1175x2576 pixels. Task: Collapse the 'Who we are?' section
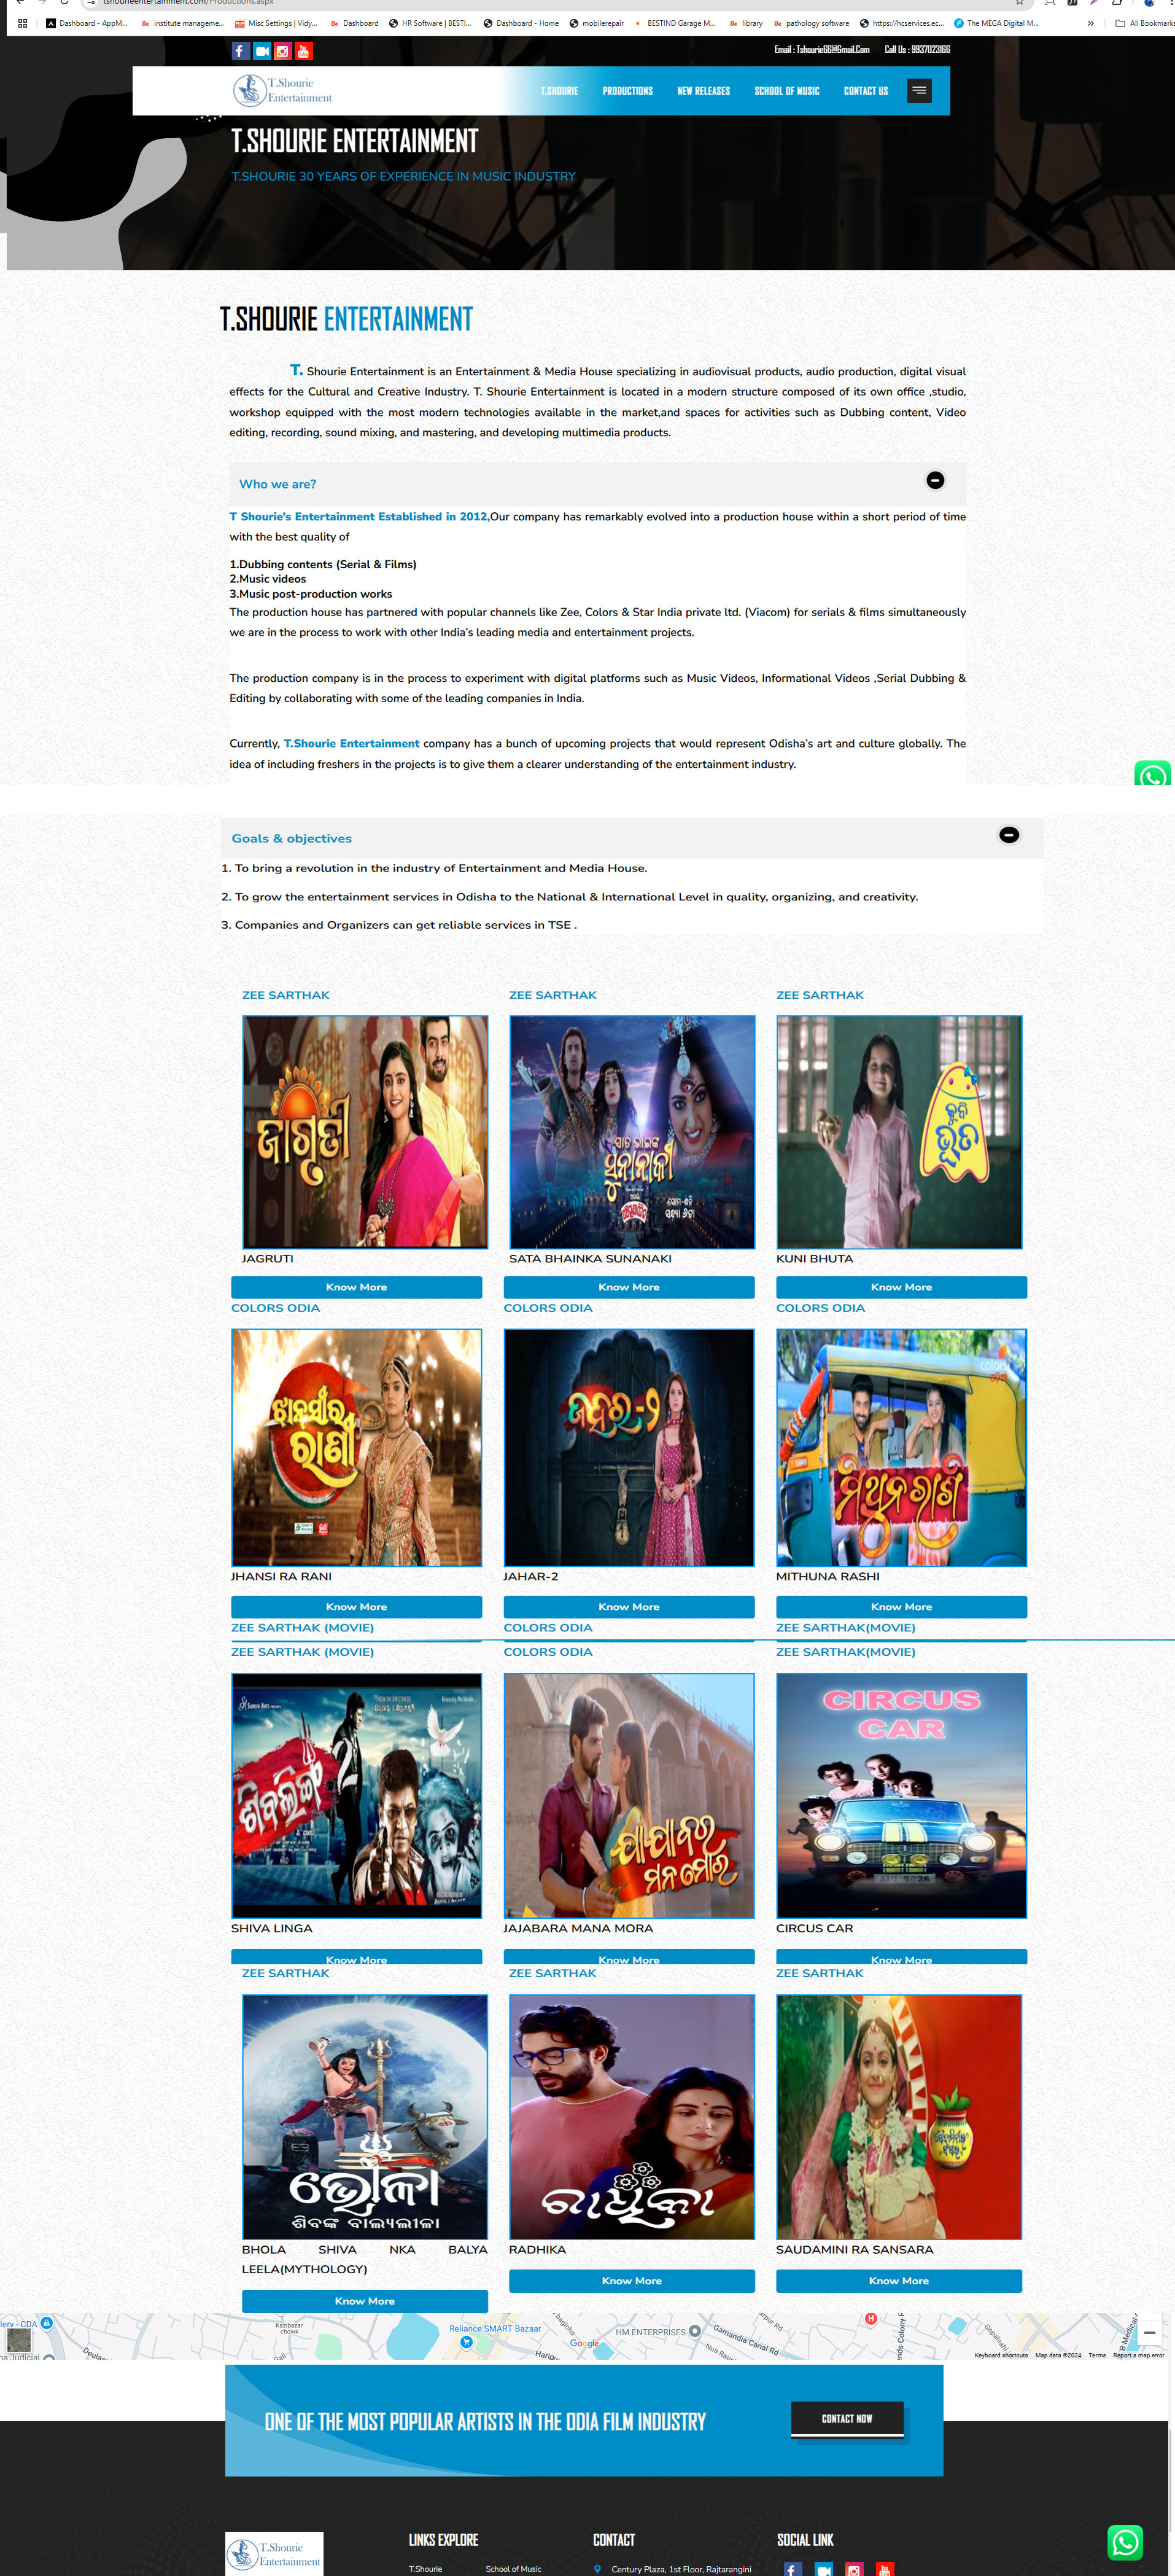coord(935,480)
